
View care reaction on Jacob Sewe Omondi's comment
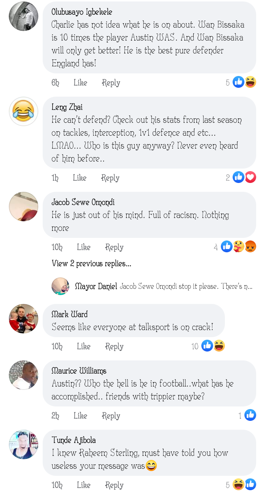(239, 247)
